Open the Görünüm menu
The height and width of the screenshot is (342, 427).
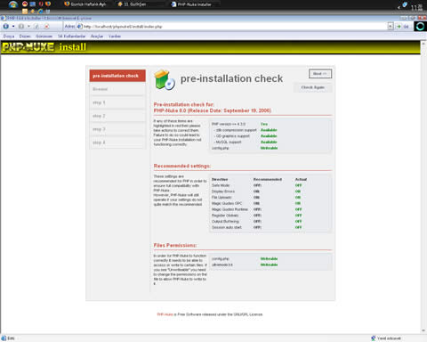[44, 37]
